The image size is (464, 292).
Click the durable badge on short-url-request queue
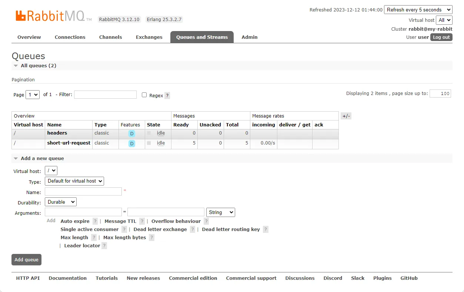(131, 143)
